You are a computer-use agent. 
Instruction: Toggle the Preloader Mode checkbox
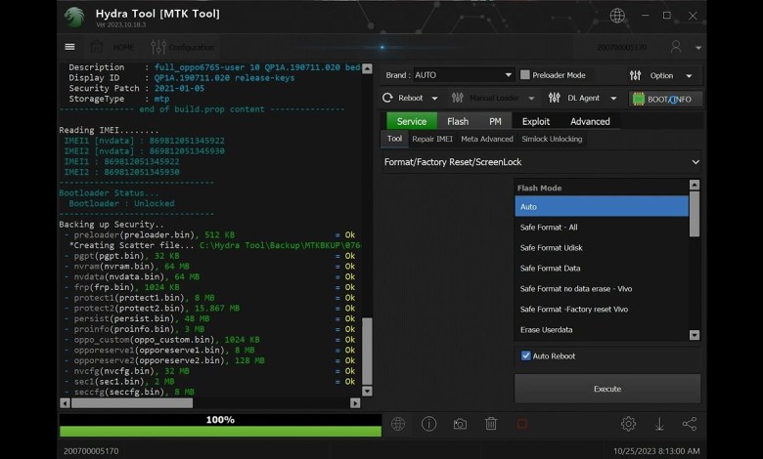[525, 75]
